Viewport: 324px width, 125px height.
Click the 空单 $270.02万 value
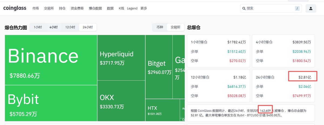coord(238,60)
